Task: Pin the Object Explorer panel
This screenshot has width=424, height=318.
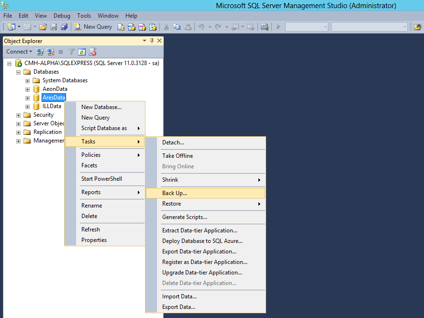Action: (151, 41)
